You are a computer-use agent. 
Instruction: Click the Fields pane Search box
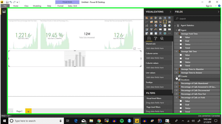[198, 19]
